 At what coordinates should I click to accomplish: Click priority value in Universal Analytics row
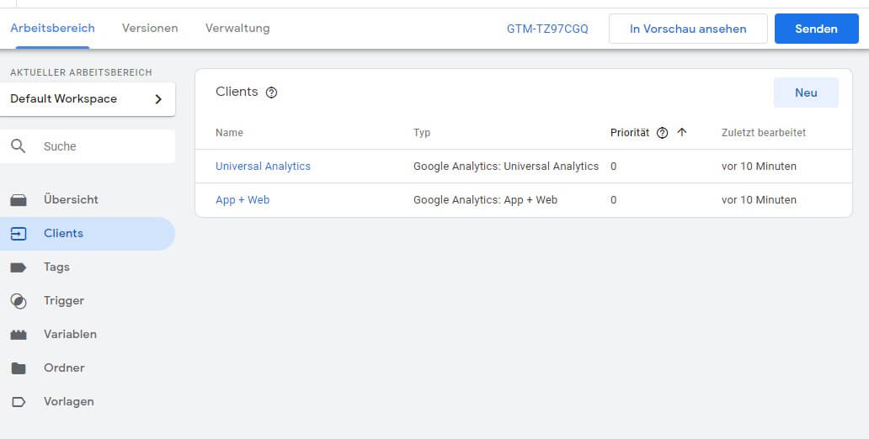(x=613, y=166)
